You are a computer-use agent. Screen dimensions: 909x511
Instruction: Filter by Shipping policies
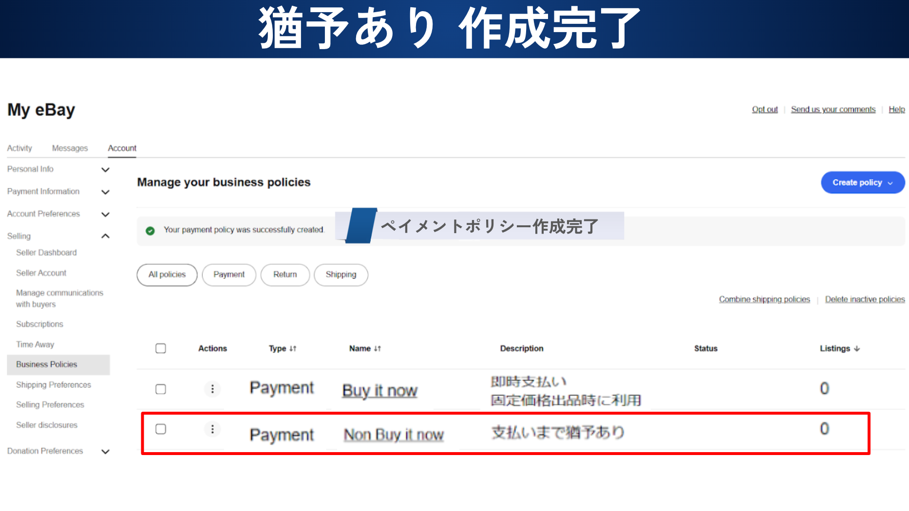(341, 275)
